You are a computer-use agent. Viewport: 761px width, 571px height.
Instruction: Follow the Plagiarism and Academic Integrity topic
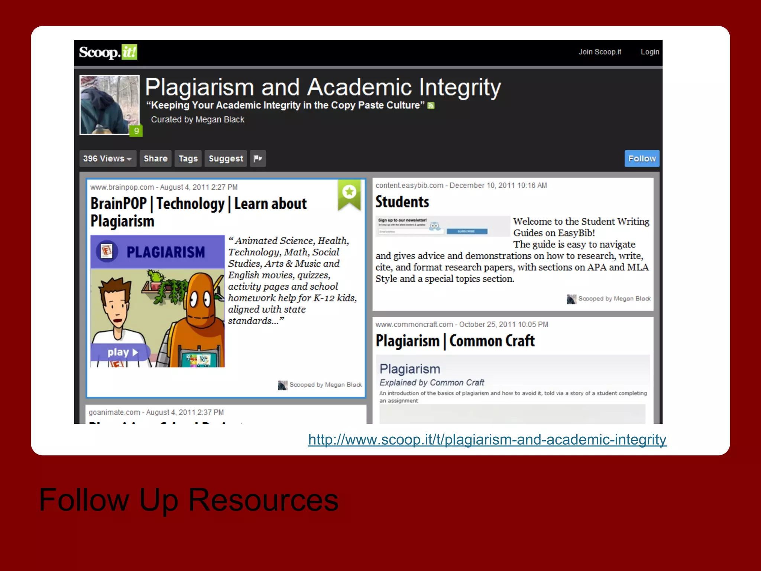click(x=642, y=159)
